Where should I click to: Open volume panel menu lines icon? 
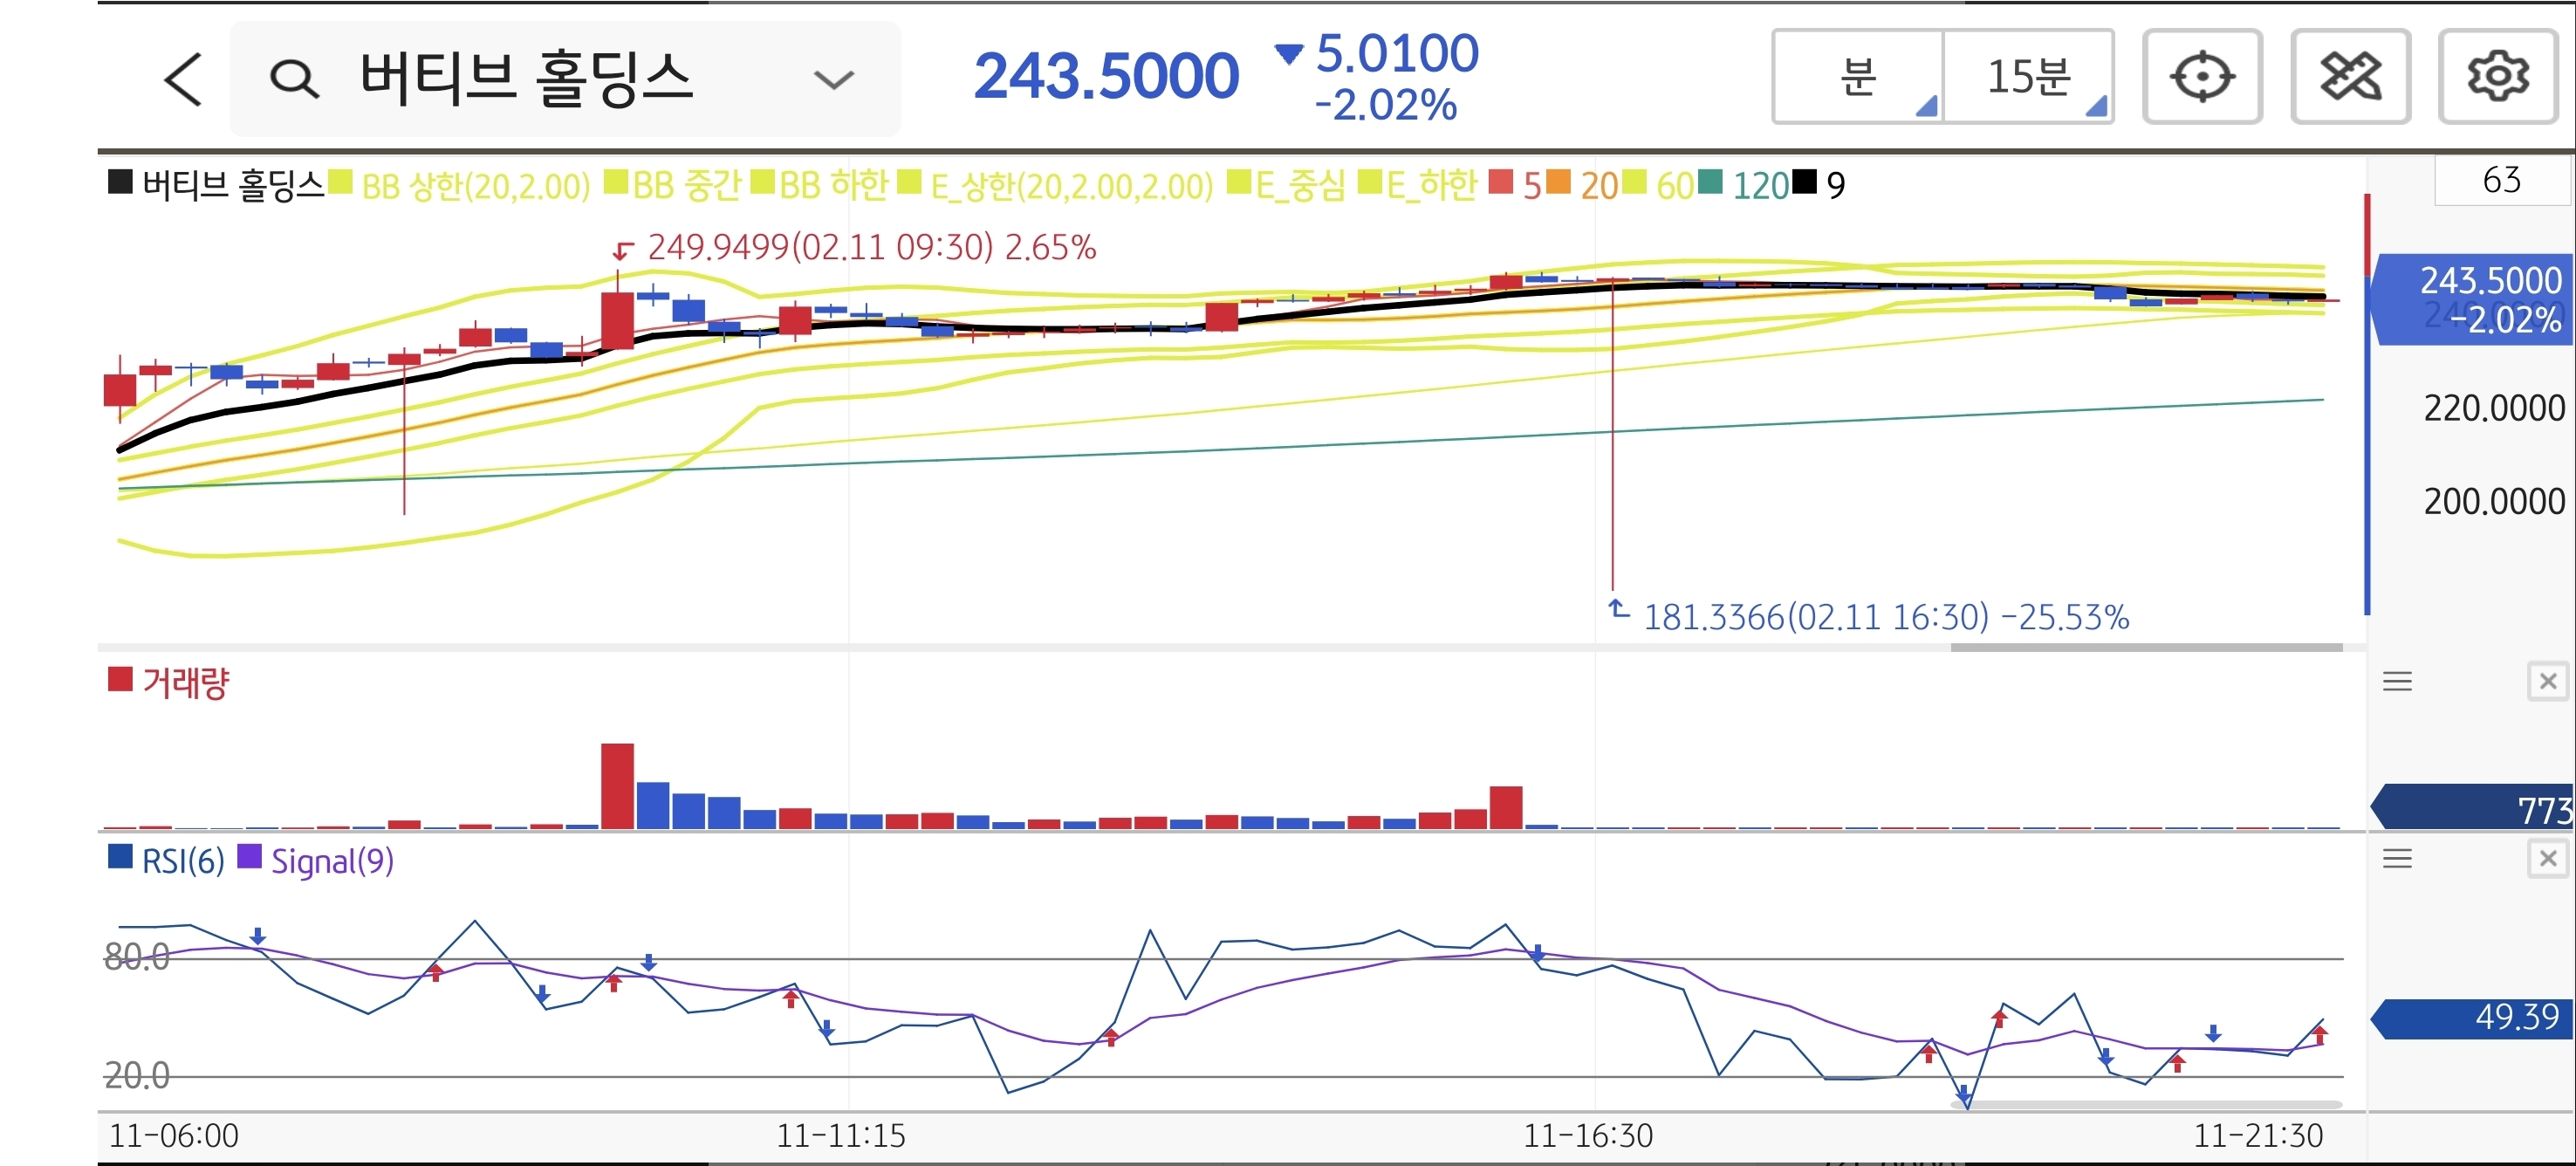[2397, 682]
